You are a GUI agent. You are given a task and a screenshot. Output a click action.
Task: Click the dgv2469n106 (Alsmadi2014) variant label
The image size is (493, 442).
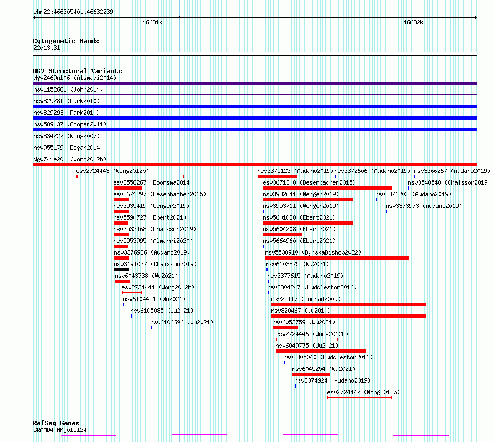click(75, 78)
